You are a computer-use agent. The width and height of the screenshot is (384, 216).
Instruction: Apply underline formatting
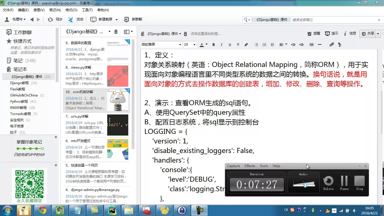pos(230,45)
